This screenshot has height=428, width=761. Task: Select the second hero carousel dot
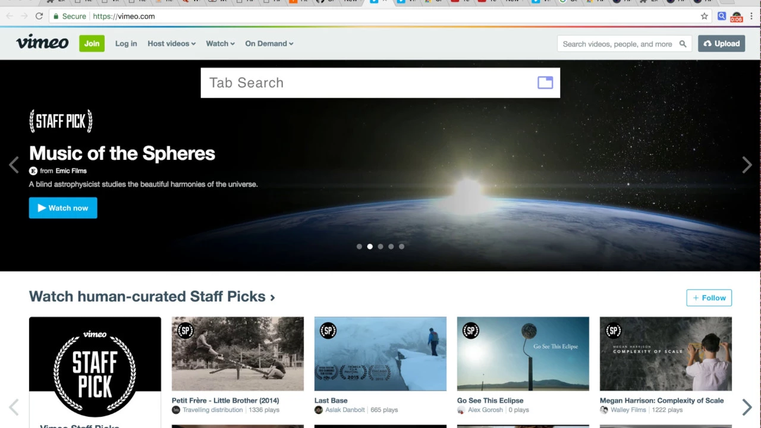[x=370, y=246]
